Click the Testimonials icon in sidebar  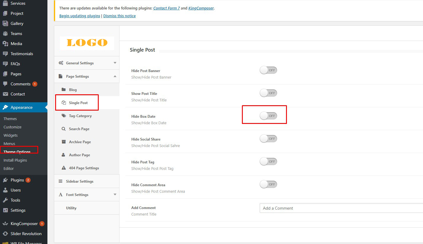coord(5,54)
